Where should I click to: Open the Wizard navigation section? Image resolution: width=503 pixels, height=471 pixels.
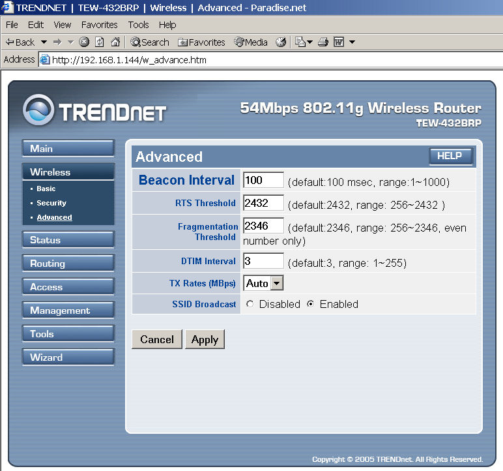coord(68,357)
